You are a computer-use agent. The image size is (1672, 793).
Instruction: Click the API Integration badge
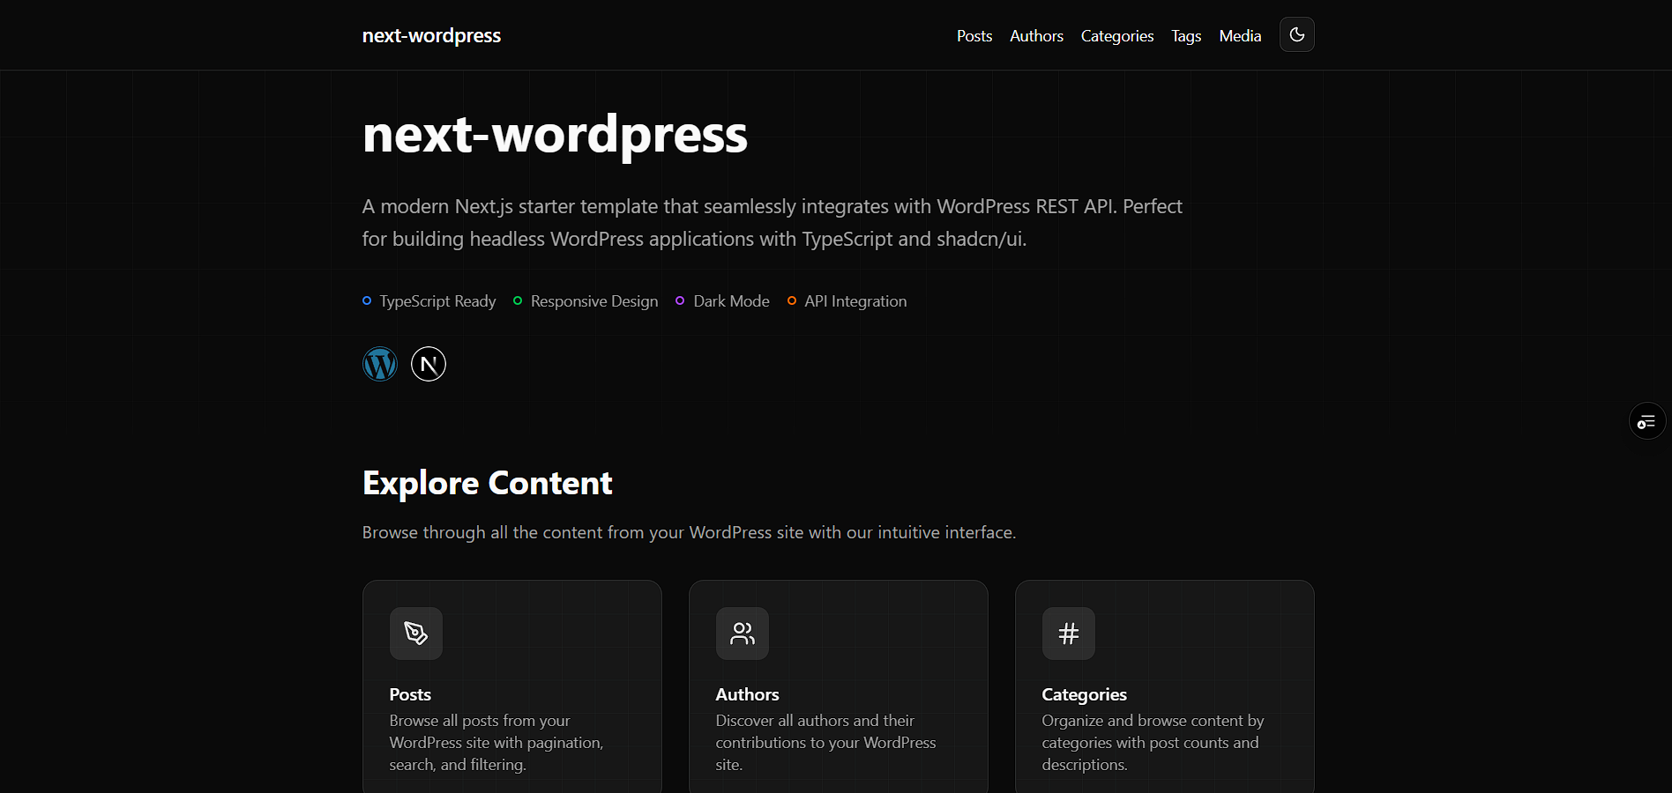point(847,300)
